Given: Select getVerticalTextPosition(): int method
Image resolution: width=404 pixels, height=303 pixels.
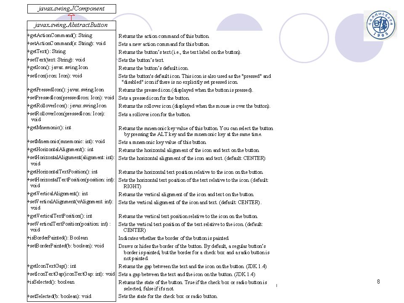Looking at the screenshot, I should (x=60, y=216).
